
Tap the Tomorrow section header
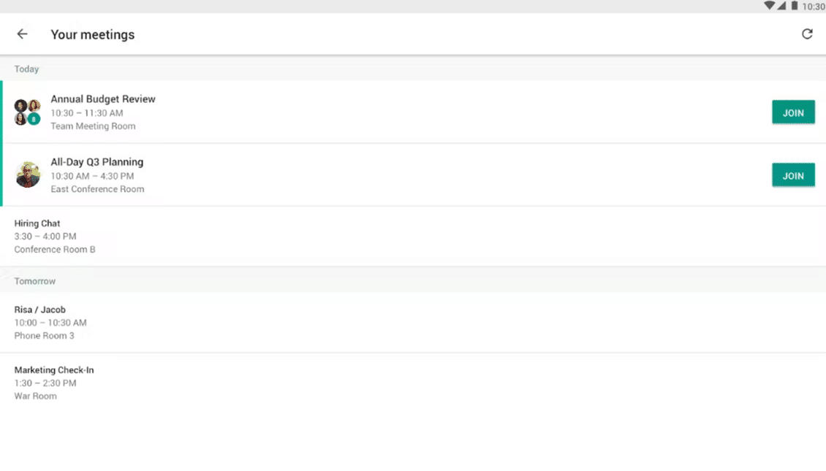coord(35,281)
